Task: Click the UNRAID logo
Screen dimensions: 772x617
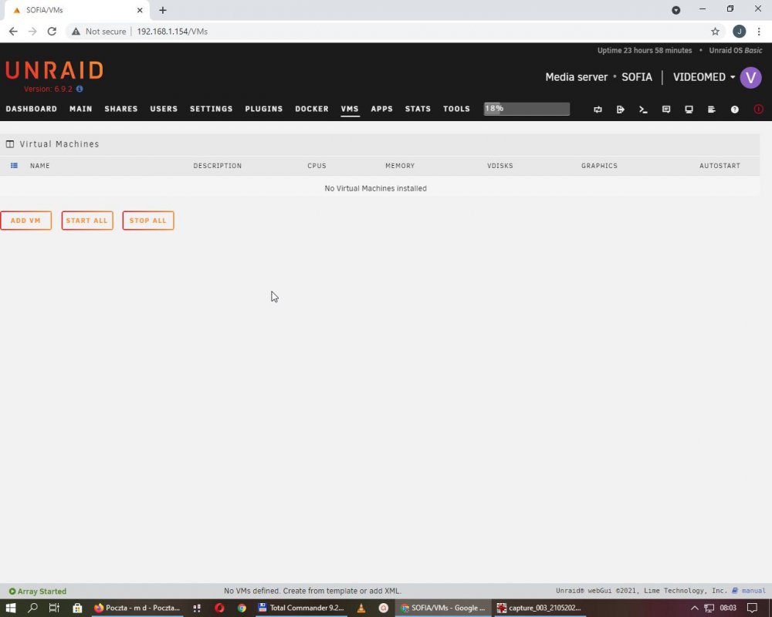Action: point(54,70)
